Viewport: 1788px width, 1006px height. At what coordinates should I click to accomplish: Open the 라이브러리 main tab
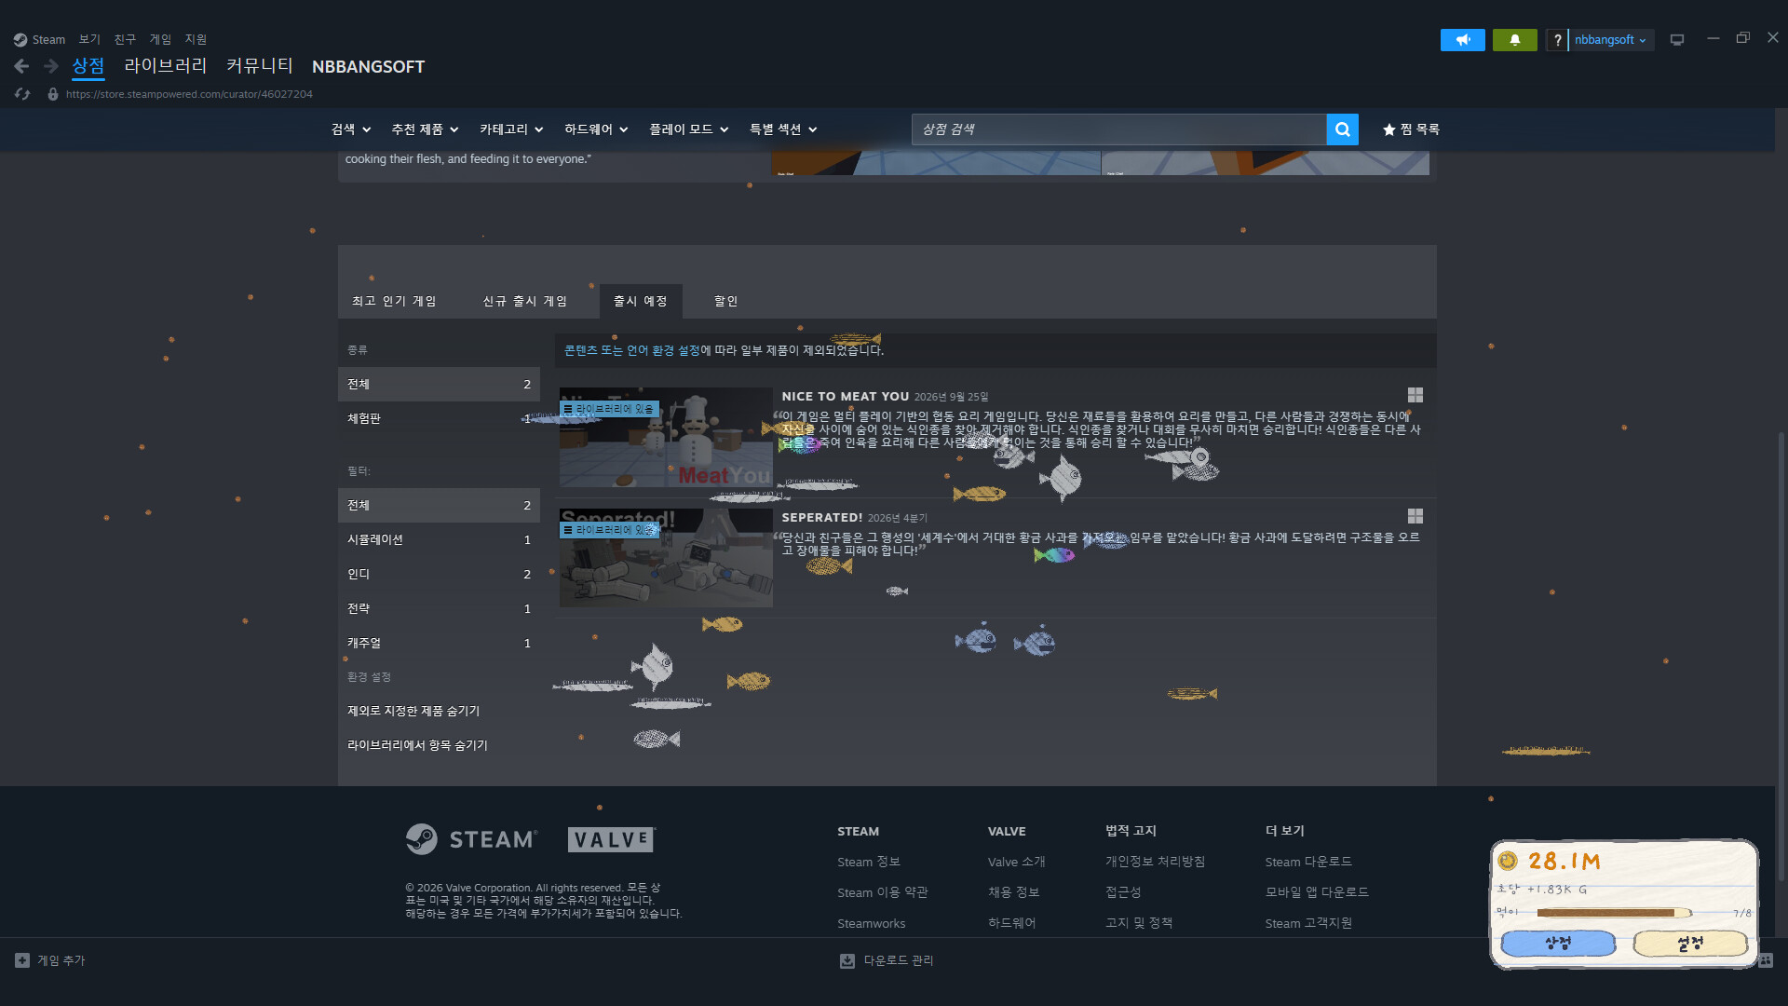(166, 66)
